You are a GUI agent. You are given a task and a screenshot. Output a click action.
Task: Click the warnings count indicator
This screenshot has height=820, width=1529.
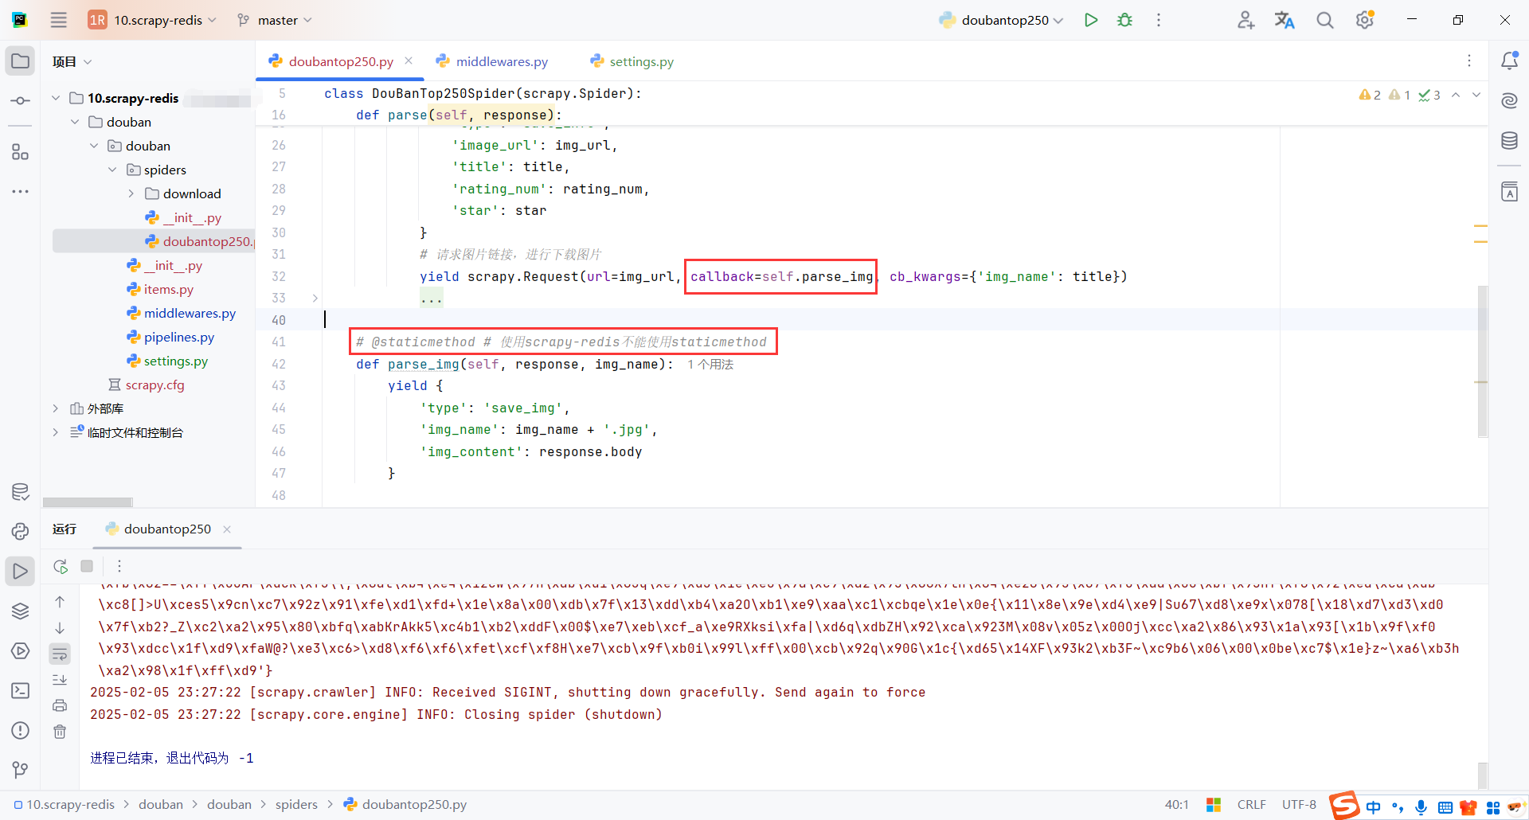click(x=1371, y=95)
